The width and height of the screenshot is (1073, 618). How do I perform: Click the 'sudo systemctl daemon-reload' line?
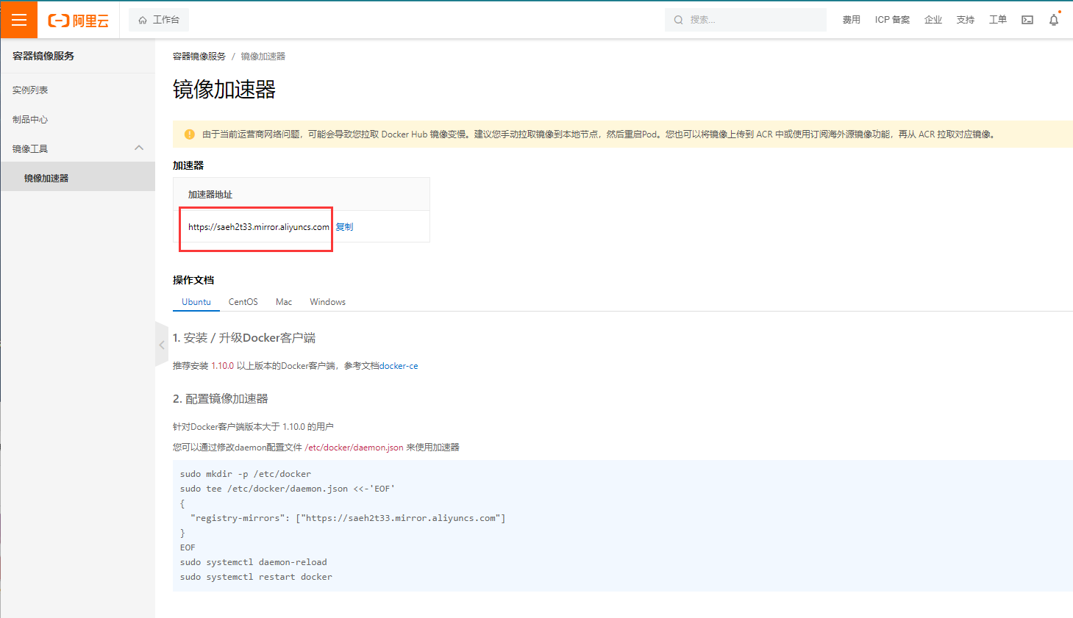(x=254, y=562)
